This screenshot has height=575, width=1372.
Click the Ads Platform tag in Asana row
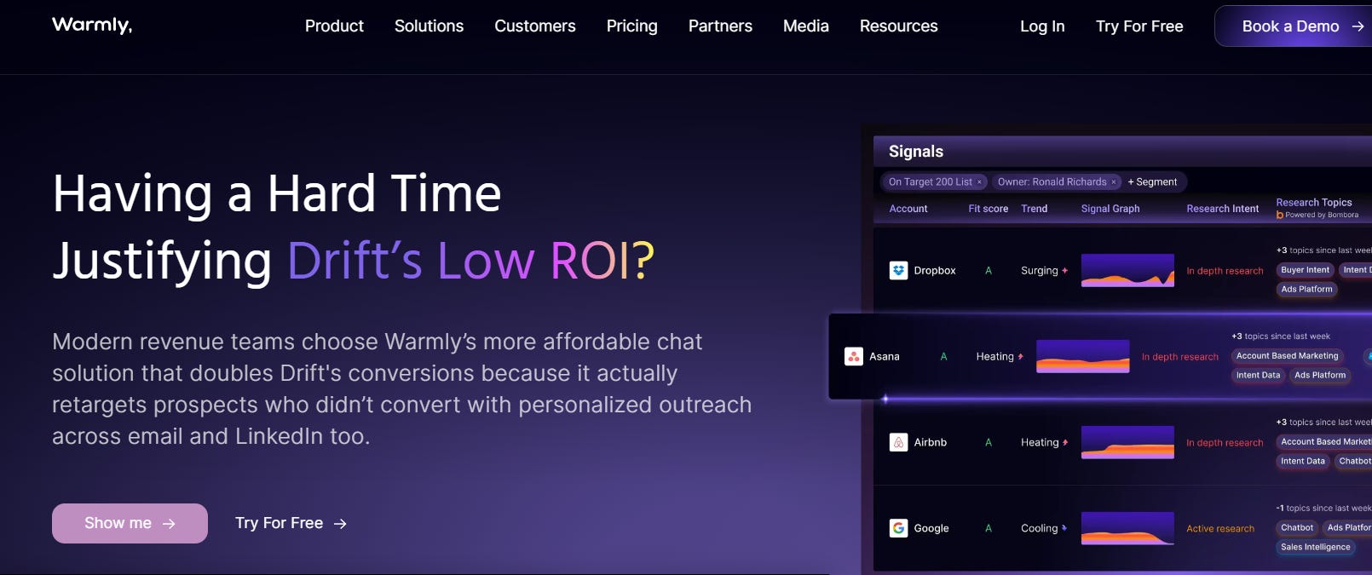pyautogui.click(x=1320, y=376)
